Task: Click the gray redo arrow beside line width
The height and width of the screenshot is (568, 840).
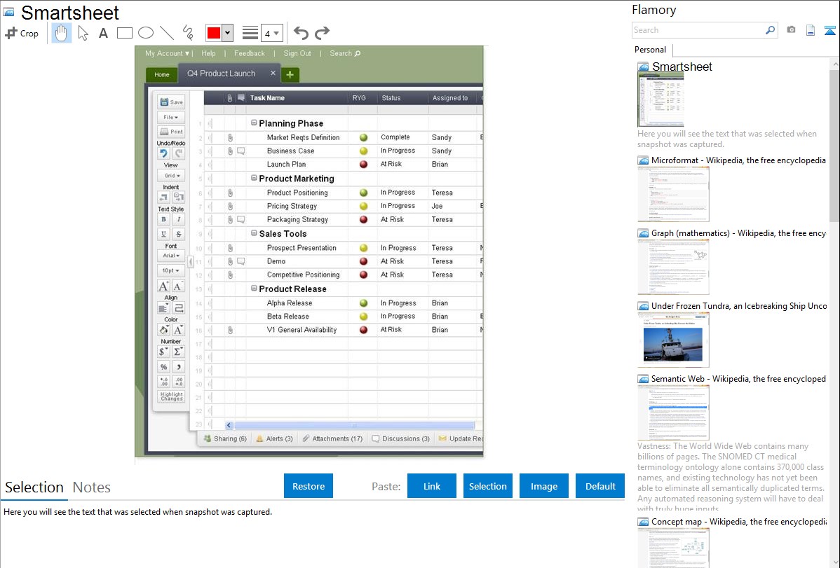Action: point(322,33)
